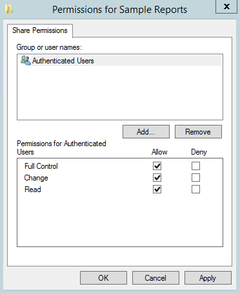240x293 pixels.
Task: Click the Read permission row label
Action: (x=33, y=190)
